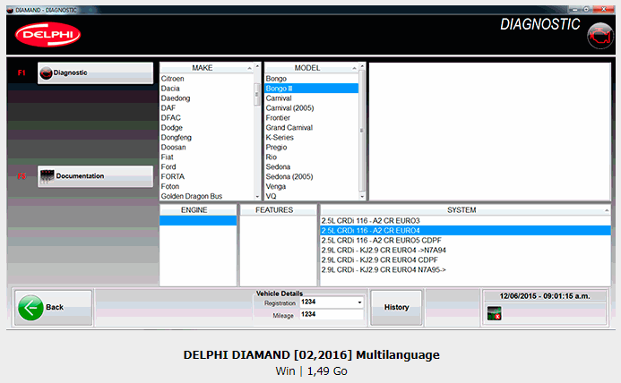Viewport: 621px width, 383px height.
Task: Select Foton make
Action: (206, 186)
